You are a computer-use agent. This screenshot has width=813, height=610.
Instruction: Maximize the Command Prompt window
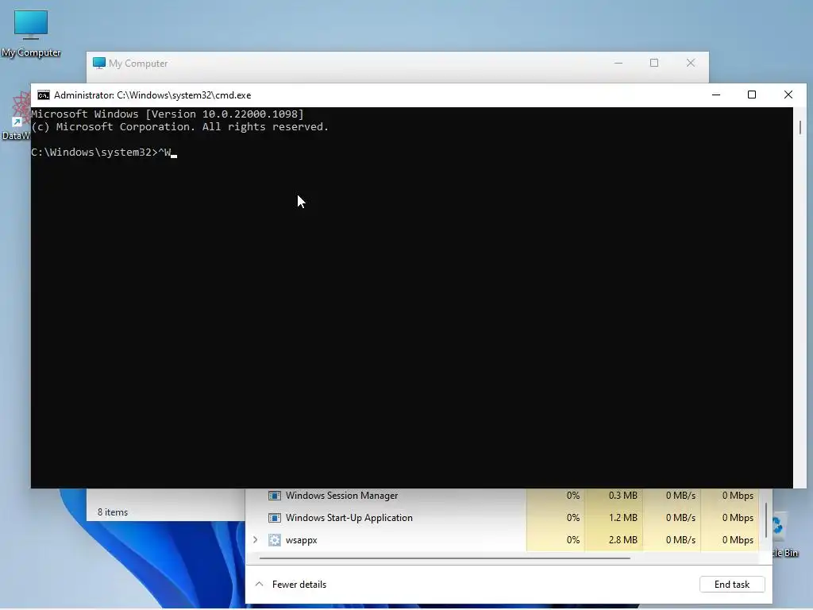pyautogui.click(x=752, y=95)
